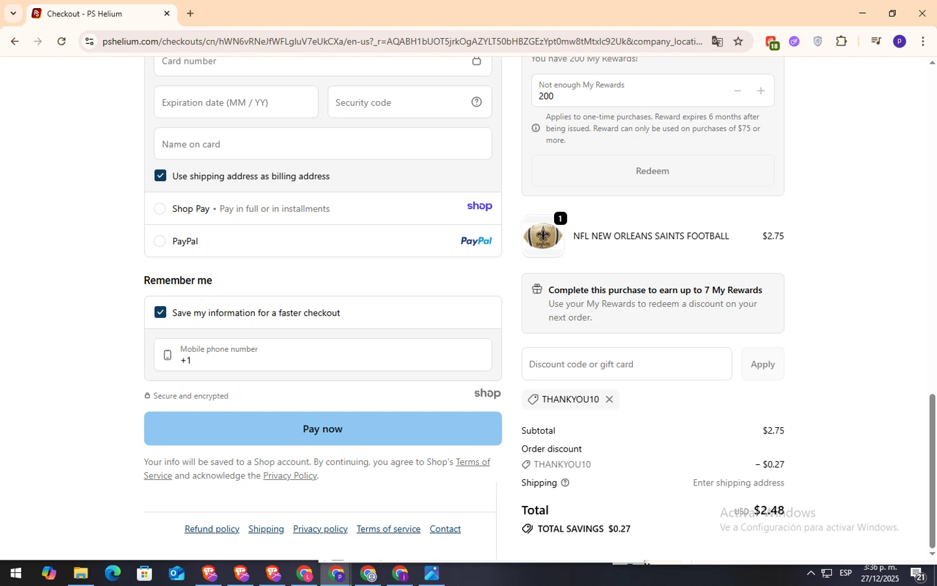This screenshot has width=937, height=586.
Task: Open Copilot from the taskbar
Action: 49,574
